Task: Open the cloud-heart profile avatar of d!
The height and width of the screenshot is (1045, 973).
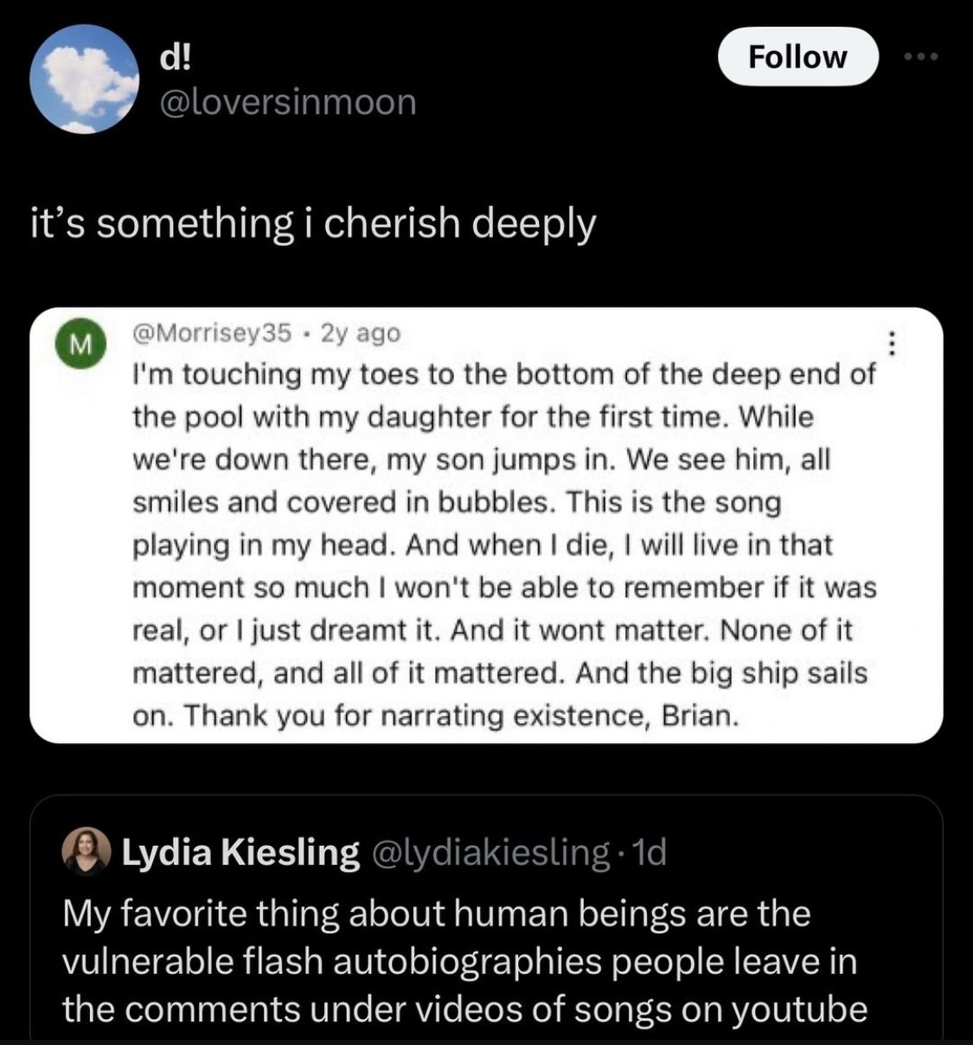Action: click(84, 79)
